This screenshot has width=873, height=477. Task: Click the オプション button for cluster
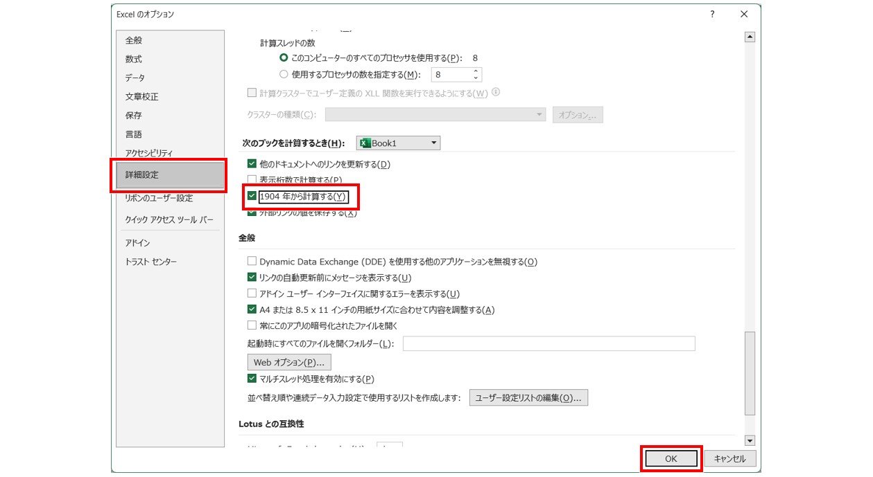[x=578, y=115]
